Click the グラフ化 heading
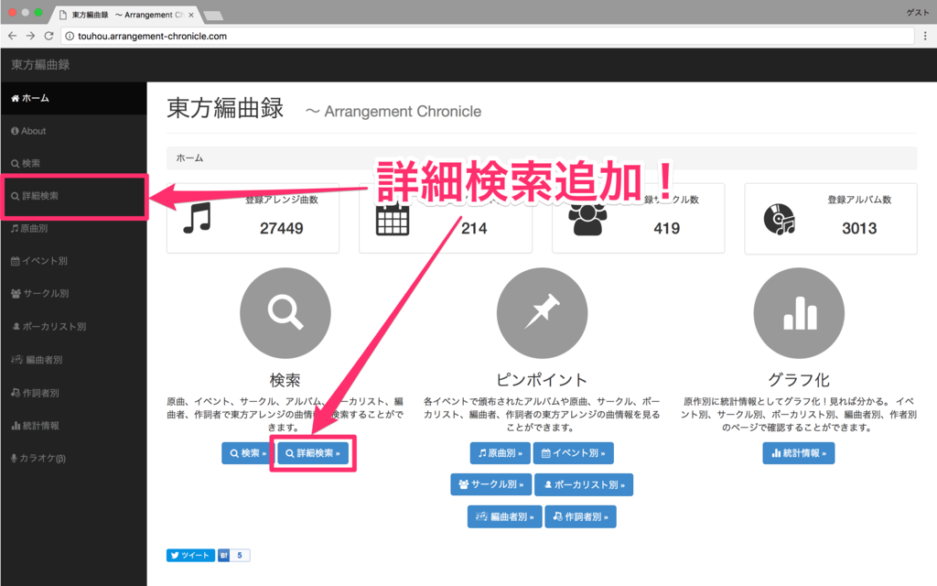The height and width of the screenshot is (586, 937). (799, 380)
